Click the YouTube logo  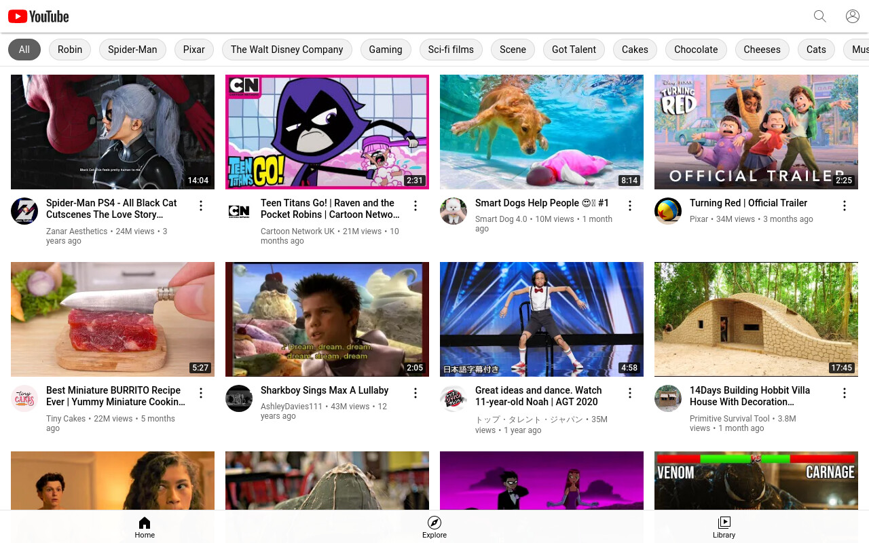pyautogui.click(x=39, y=16)
